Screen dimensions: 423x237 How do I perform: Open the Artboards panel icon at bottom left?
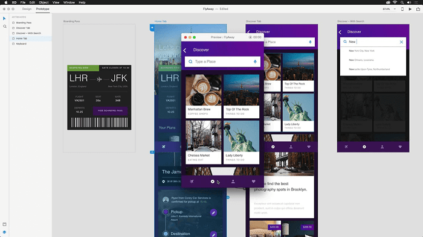4,224
